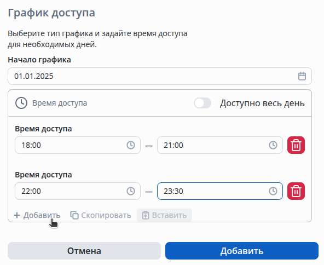Click into the 23:30 end time input
Screen dimensions: 324x265
(220, 191)
